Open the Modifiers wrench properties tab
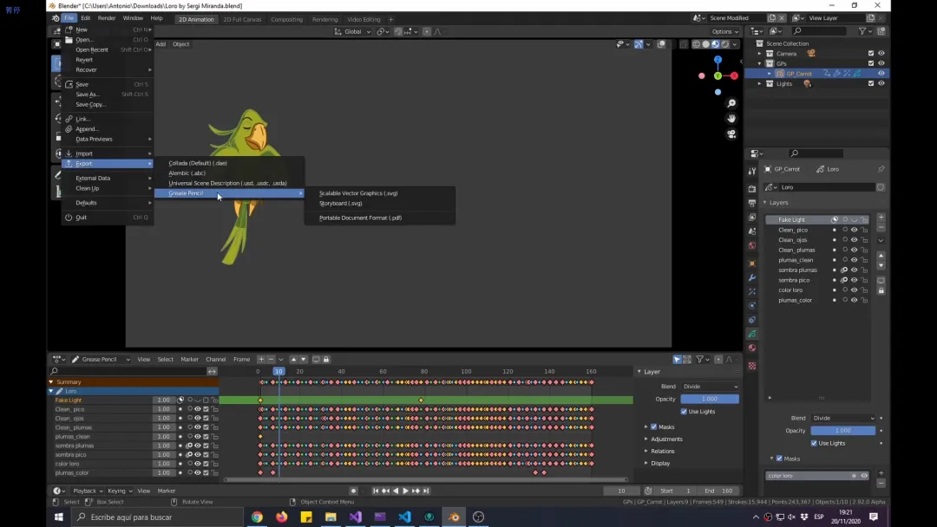The height and width of the screenshot is (527, 937). pyautogui.click(x=751, y=277)
